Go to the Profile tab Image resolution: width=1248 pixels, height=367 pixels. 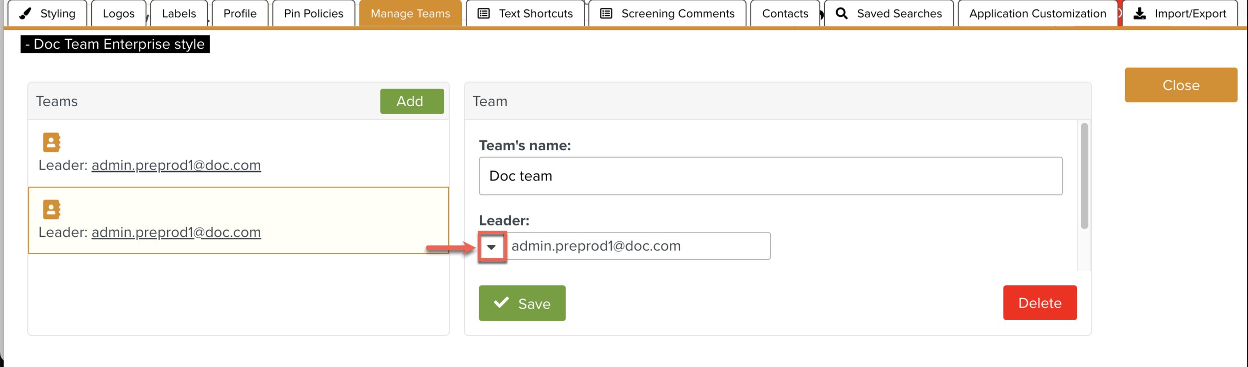coord(240,13)
